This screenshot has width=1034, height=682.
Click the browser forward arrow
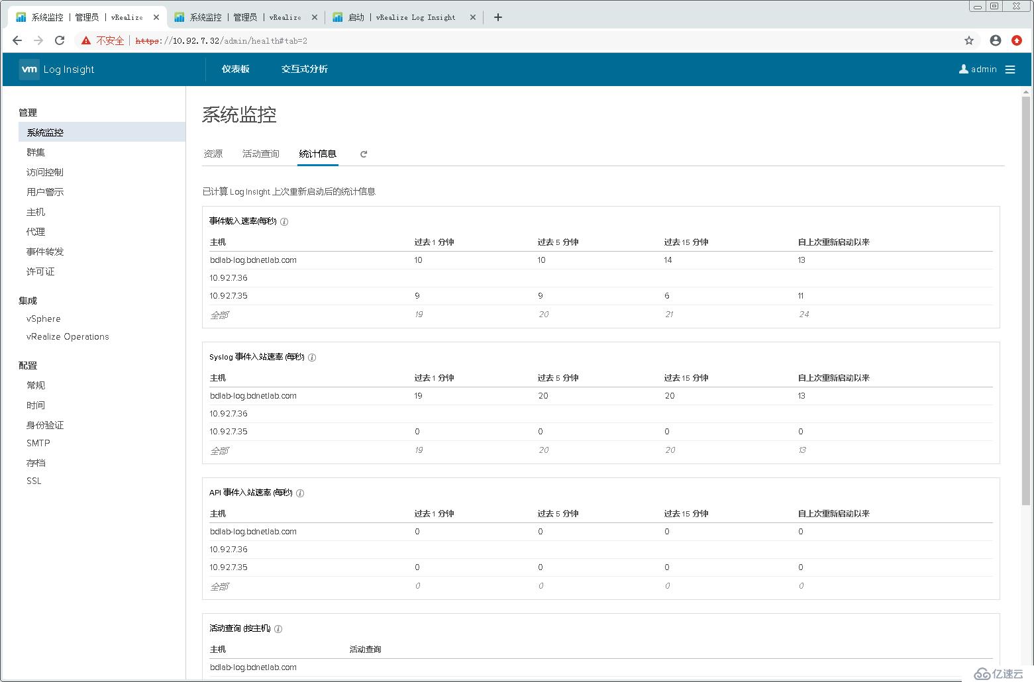point(38,40)
